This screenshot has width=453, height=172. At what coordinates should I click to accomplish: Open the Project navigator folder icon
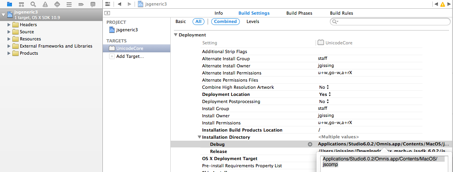10,4
